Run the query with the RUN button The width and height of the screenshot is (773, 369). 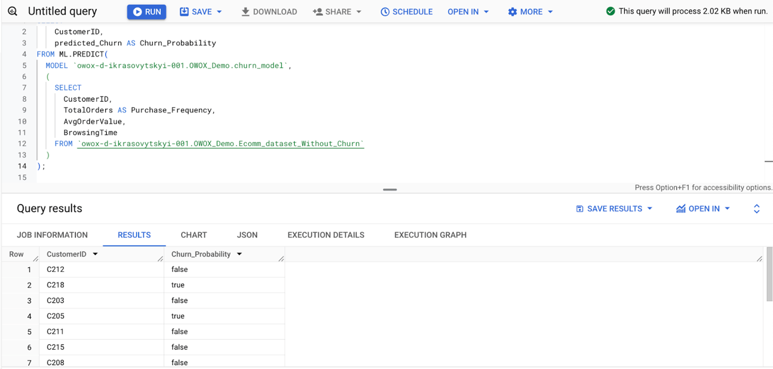click(147, 11)
